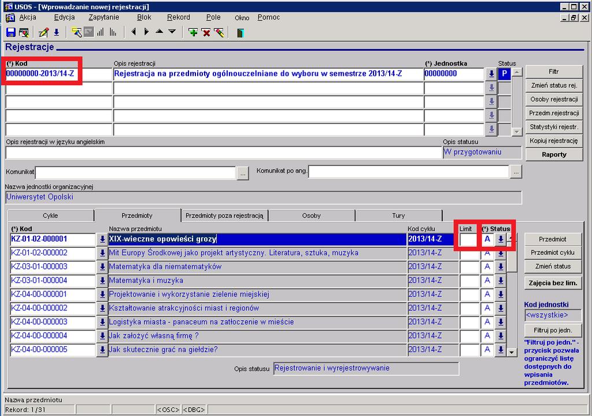
Task: Go to next block with right arrow
Action: click(x=146, y=32)
